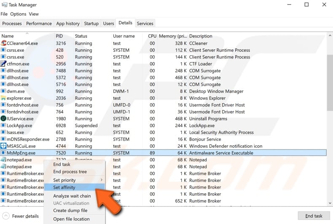Screen dimensions: 333x224
Task: Click the mDNSResponder.exe process icon
Action: 3,139
